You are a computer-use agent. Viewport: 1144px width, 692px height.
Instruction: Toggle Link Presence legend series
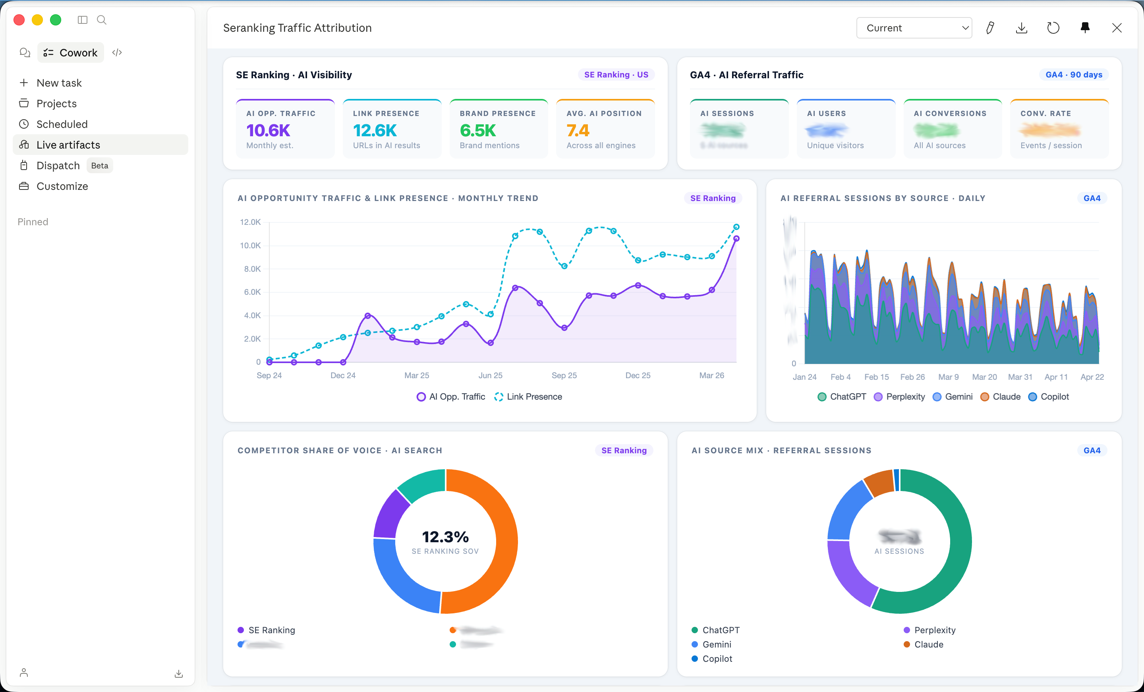pyautogui.click(x=528, y=396)
